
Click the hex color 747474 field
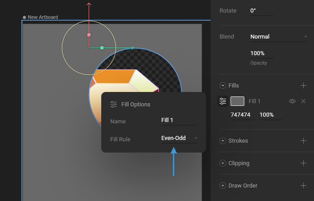coord(243,115)
